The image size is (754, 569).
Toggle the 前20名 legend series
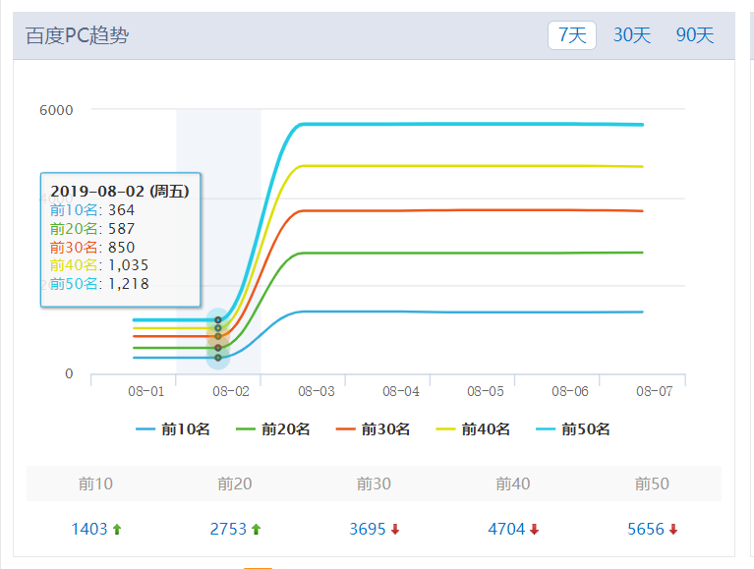tap(273, 429)
